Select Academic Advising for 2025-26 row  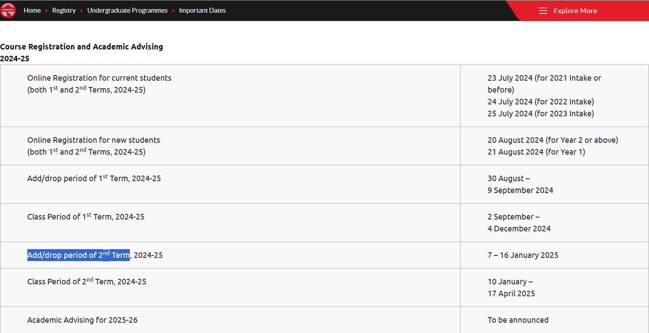point(82,320)
